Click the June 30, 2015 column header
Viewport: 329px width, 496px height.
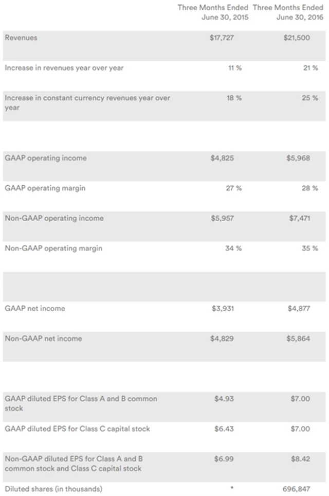tap(213, 12)
